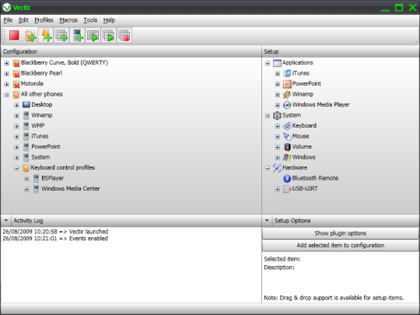Collapse the Applications setup node
Viewport: 420px width, 315px height.
[268, 63]
